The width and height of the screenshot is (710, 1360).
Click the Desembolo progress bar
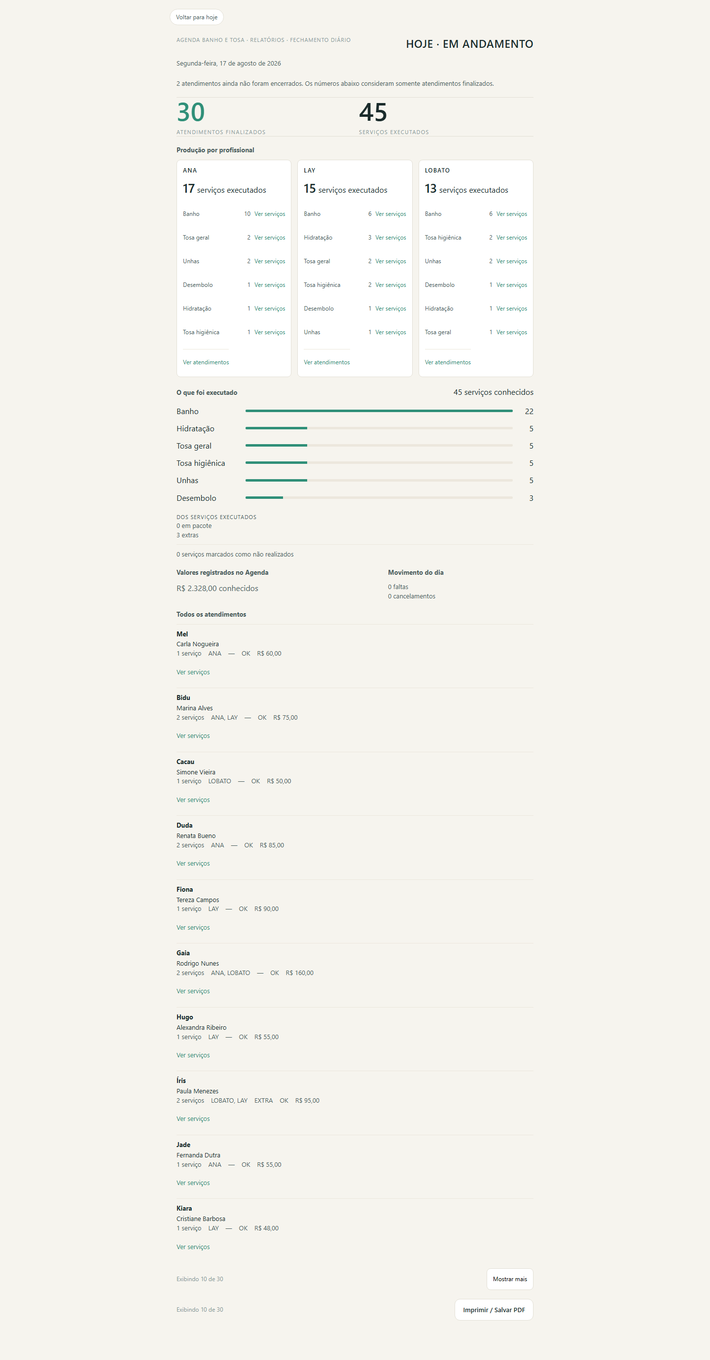tap(379, 497)
